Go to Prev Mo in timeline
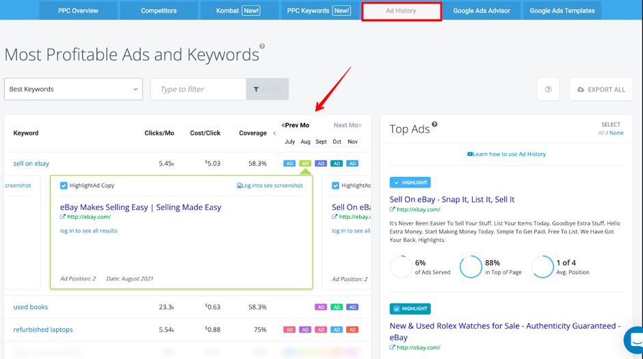Viewport: 643px width, 359px height. 296,125
